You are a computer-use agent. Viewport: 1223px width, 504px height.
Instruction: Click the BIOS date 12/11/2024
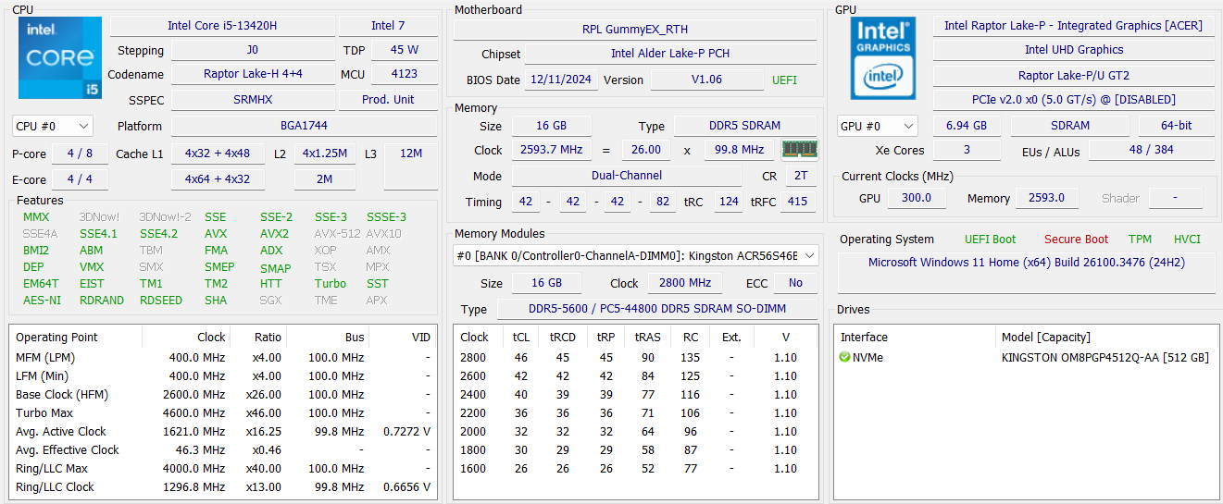(561, 80)
